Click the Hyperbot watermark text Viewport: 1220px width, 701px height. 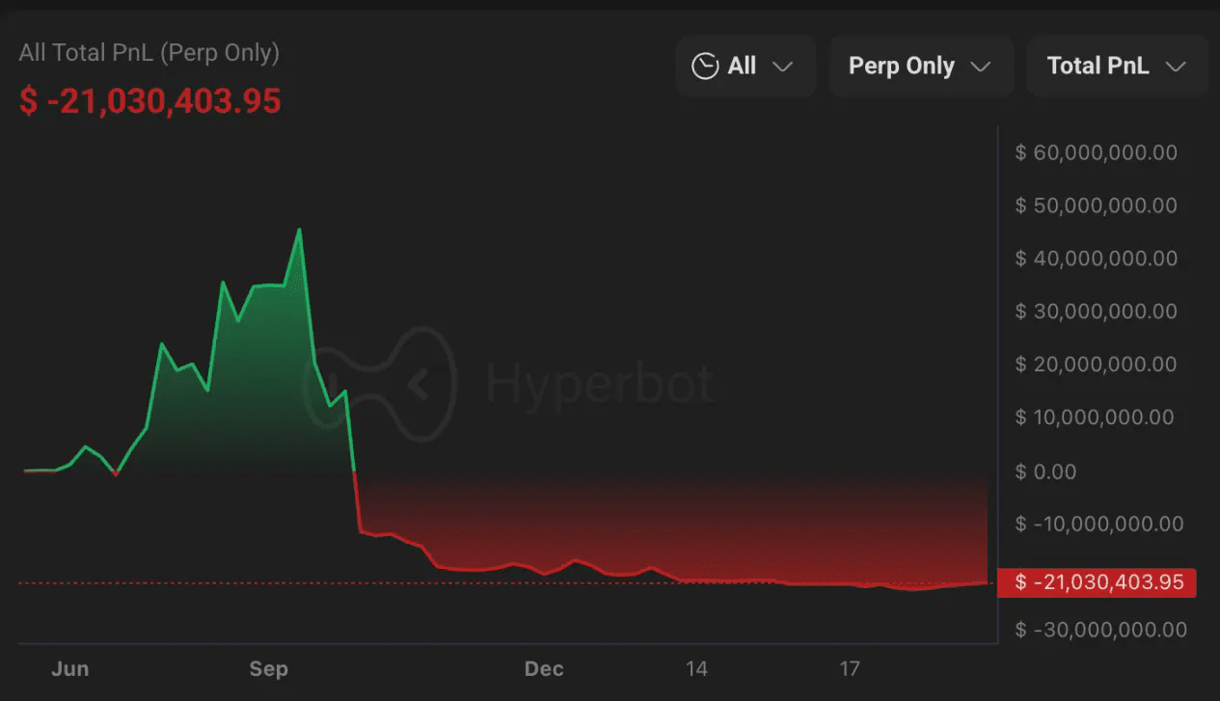(x=599, y=383)
